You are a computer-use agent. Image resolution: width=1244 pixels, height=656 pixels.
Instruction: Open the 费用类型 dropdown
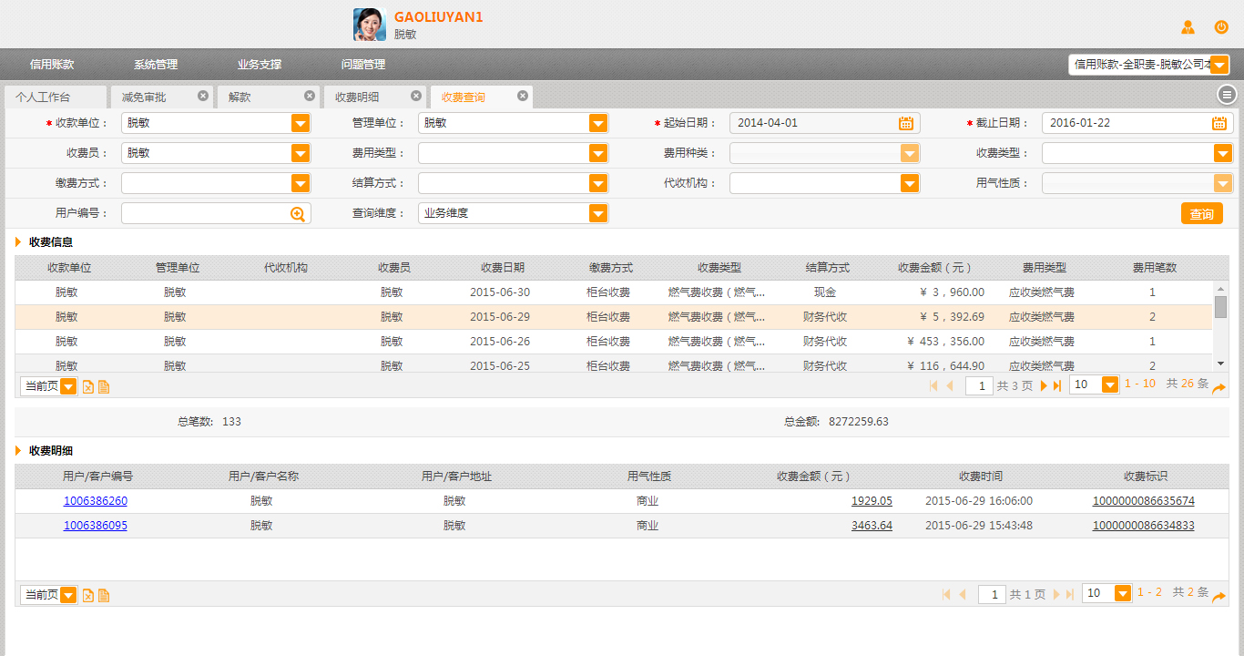point(597,153)
